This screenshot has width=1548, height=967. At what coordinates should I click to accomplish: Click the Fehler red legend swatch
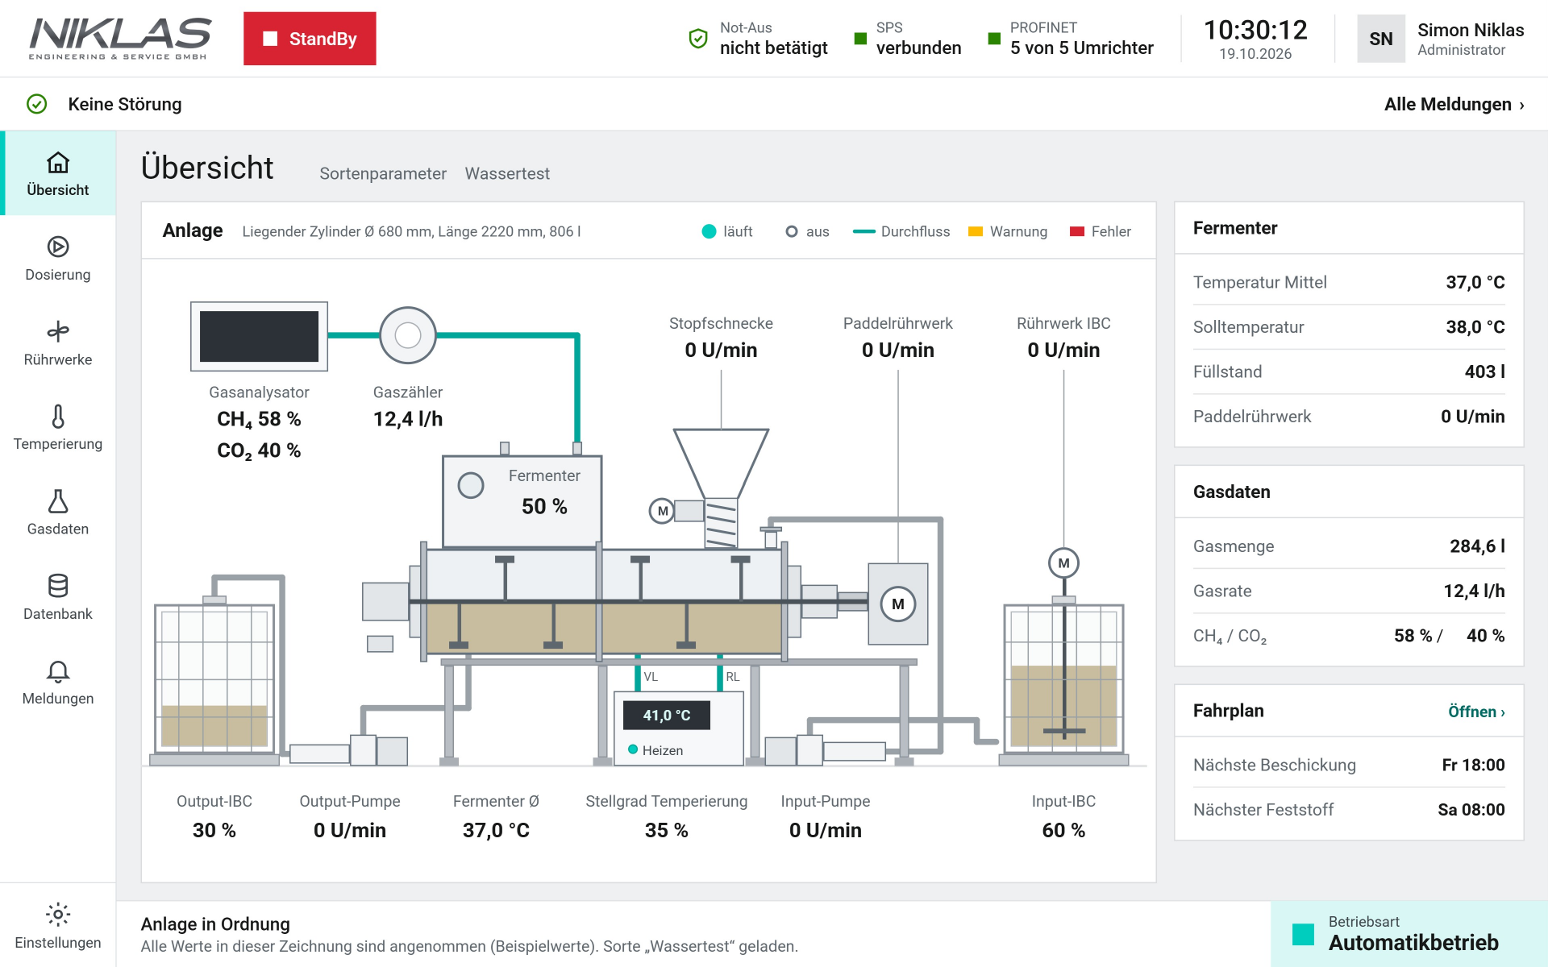[1077, 231]
